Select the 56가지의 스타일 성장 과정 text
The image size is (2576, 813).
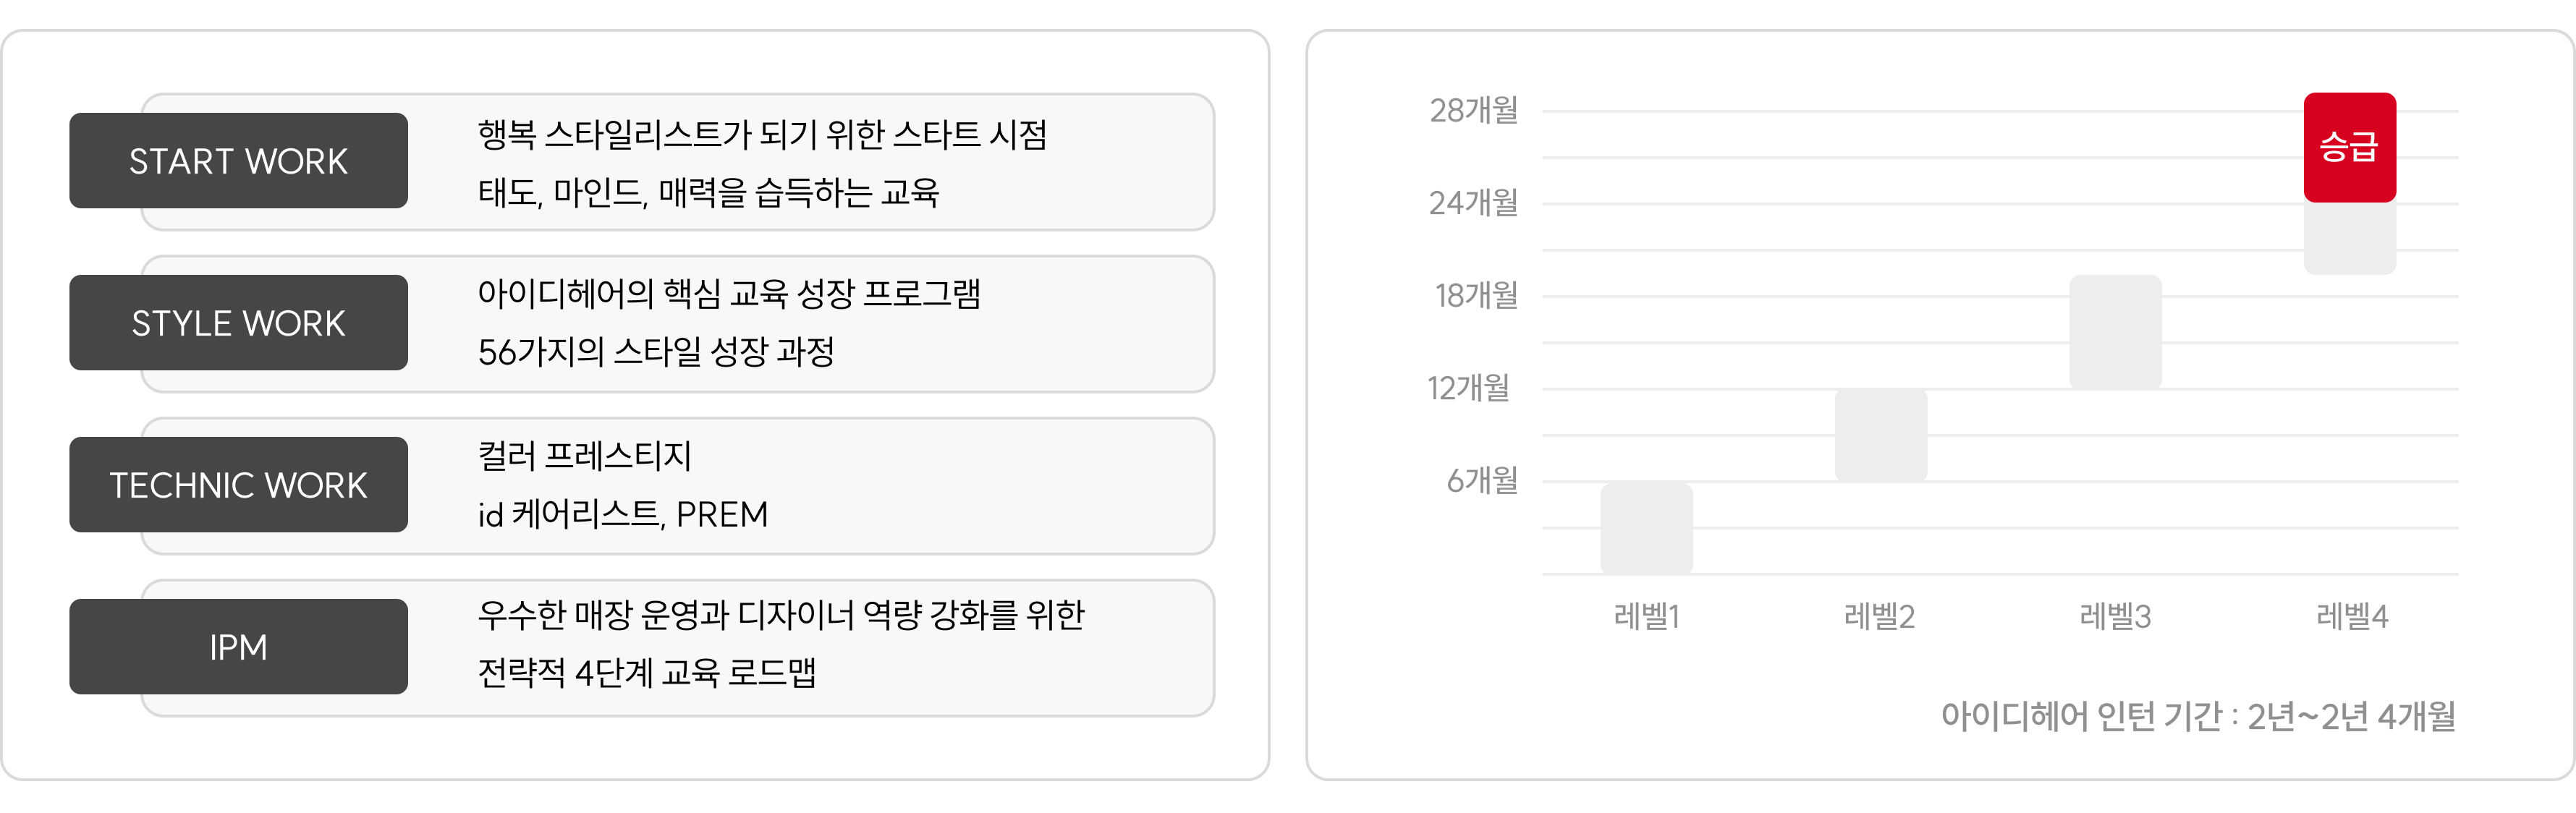click(656, 352)
